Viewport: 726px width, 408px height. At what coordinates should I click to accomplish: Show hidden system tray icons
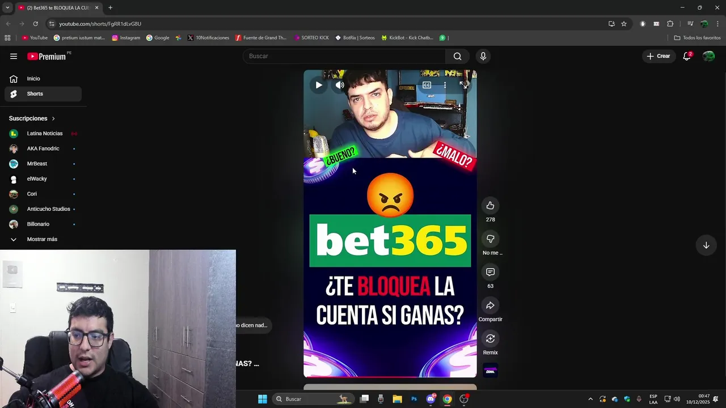590,399
